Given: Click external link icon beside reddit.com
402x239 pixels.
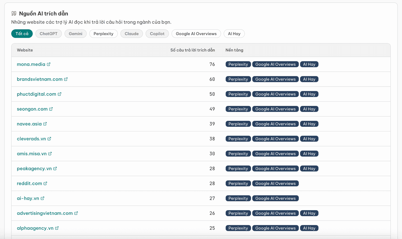Looking at the screenshot, I should (x=45, y=183).
